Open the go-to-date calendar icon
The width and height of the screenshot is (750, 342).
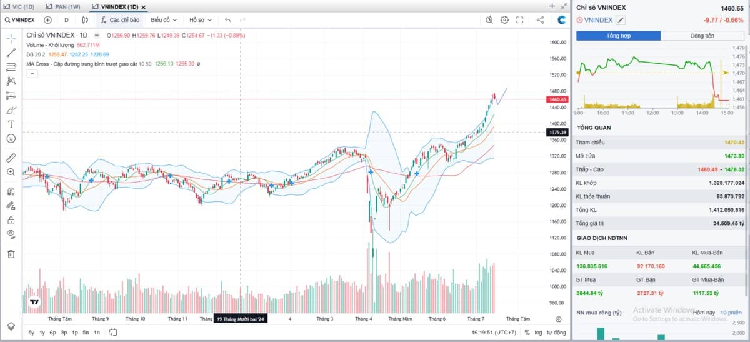click(x=113, y=333)
